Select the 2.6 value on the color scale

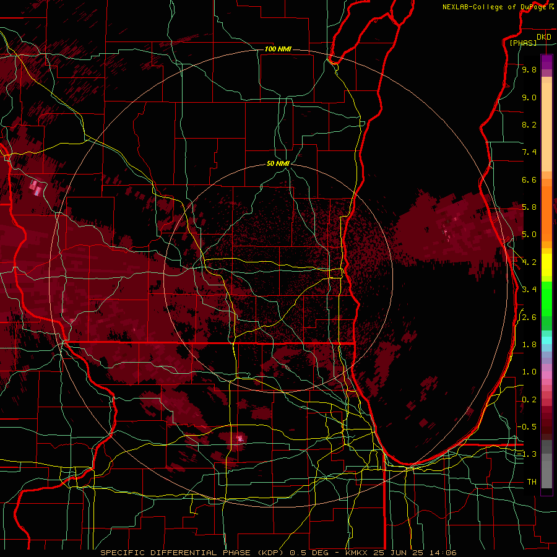click(529, 317)
